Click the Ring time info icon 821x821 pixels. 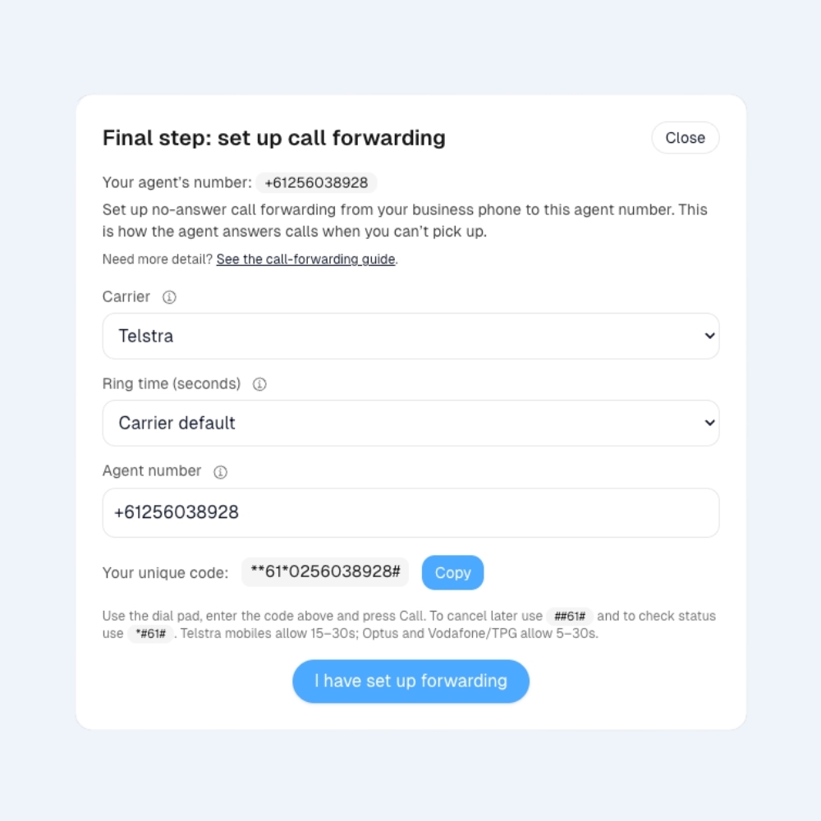click(x=259, y=384)
